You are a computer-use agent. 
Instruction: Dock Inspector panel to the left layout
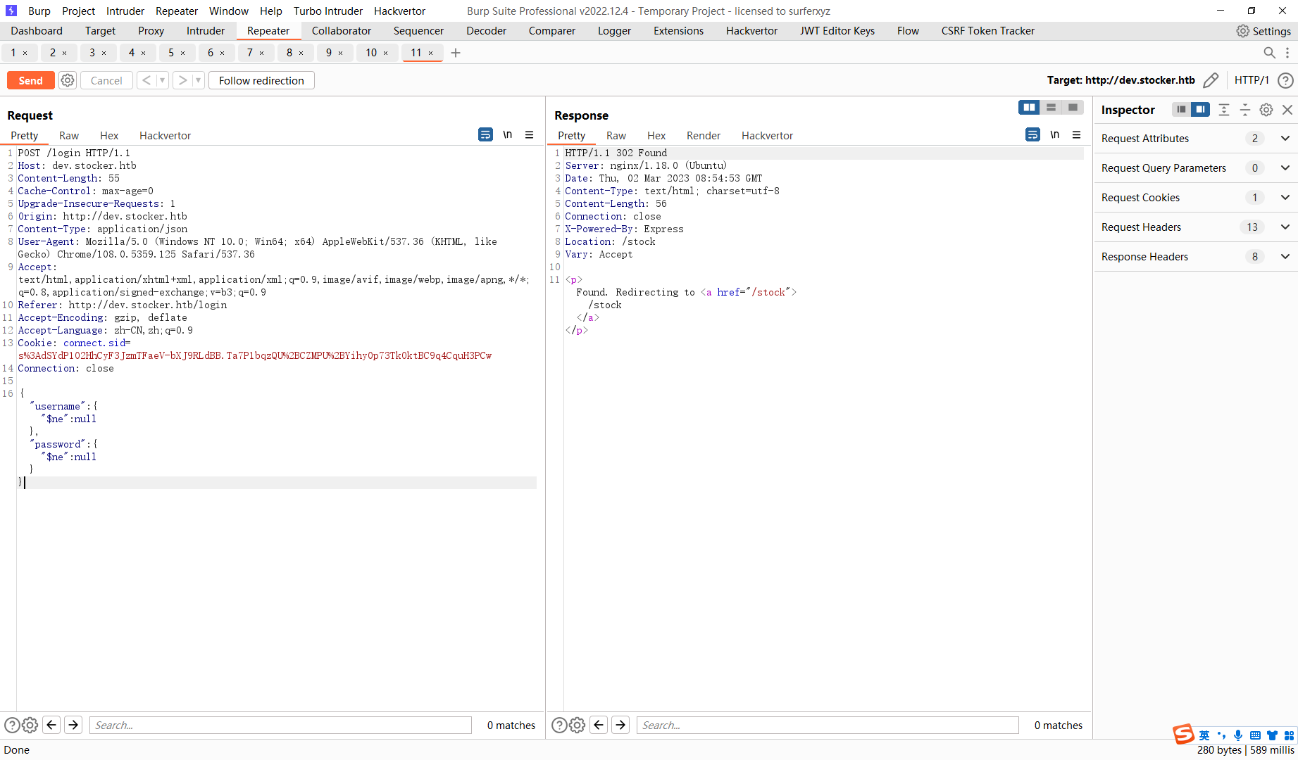pyautogui.click(x=1181, y=109)
